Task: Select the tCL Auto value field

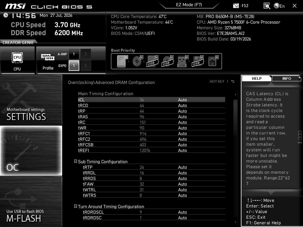Action: point(182,100)
